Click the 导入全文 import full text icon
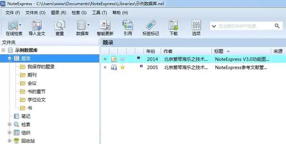This screenshot has width=286, height=144. point(37,25)
